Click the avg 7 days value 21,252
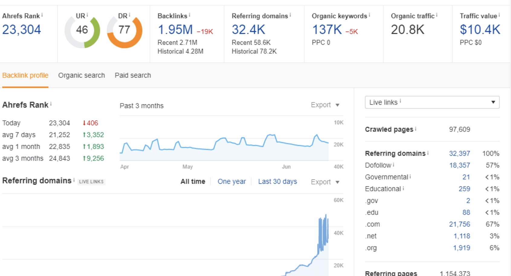 point(60,135)
